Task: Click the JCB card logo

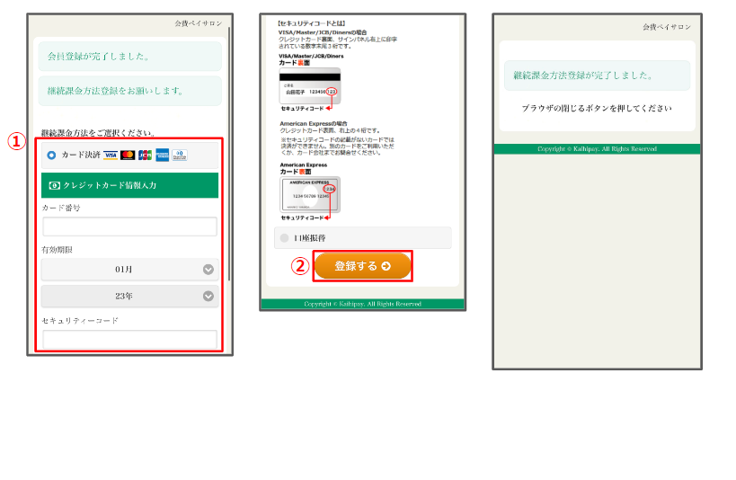Action: point(145,156)
